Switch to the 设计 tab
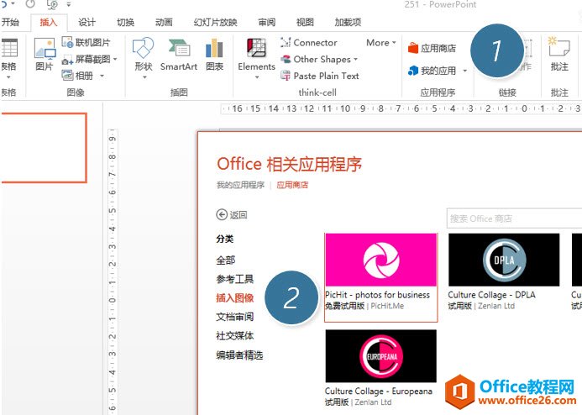582x415 pixels. 87,23
